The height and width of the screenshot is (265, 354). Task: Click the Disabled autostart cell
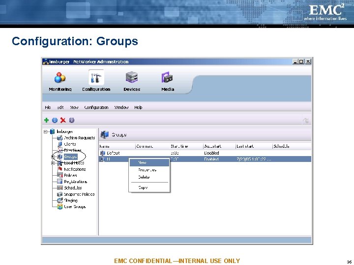click(211, 153)
